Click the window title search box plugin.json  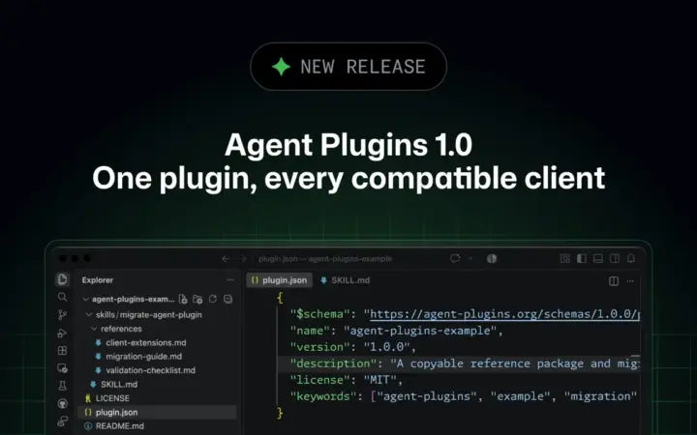[x=325, y=259]
